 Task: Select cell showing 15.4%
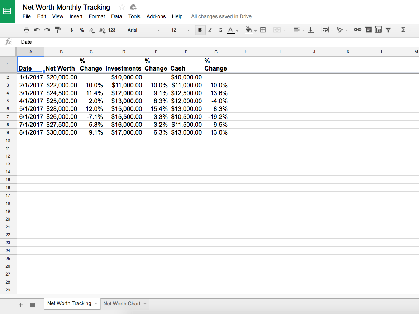pyautogui.click(x=156, y=109)
